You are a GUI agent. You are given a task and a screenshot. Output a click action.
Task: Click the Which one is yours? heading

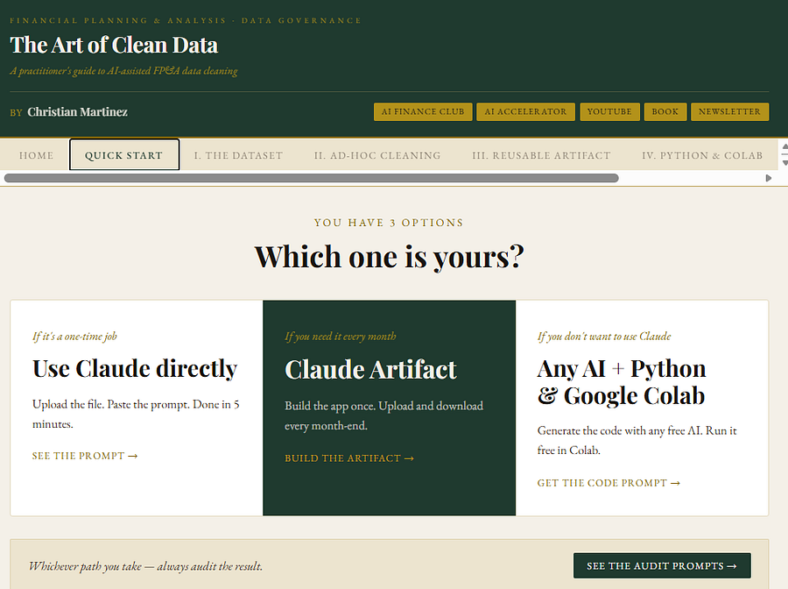[x=390, y=257]
